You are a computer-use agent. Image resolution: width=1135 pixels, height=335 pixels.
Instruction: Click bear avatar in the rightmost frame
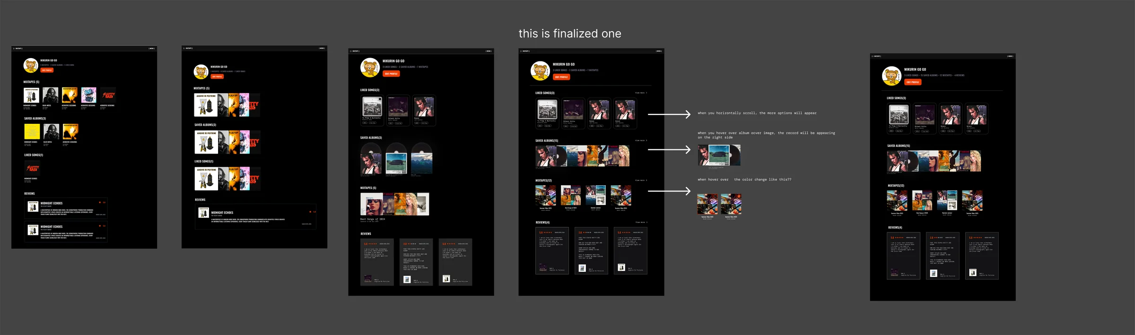(x=891, y=76)
